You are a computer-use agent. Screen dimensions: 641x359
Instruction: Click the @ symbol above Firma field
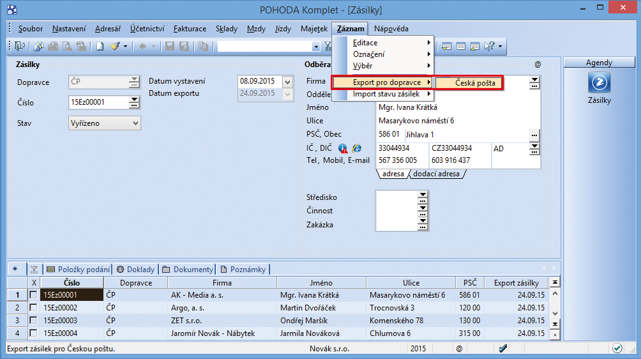click(538, 64)
